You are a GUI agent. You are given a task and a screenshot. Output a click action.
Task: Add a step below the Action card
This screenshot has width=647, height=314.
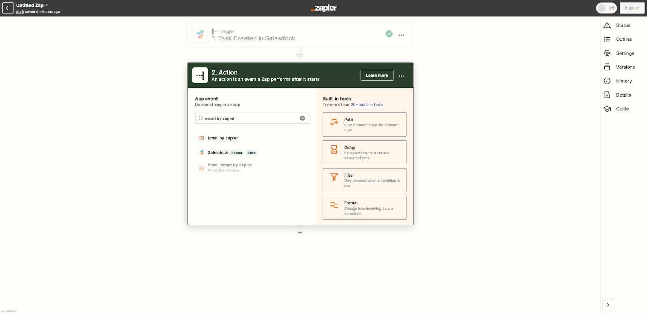point(300,233)
